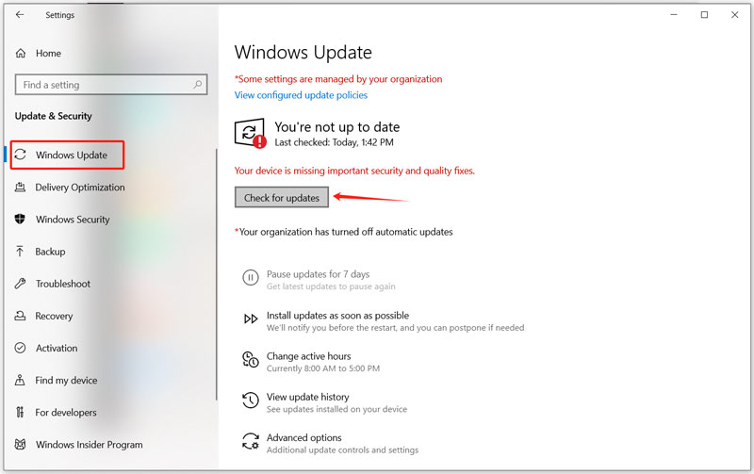Image resolution: width=754 pixels, height=474 pixels.
Task: Click the sidebar vertical scrollbar
Action: point(217,274)
